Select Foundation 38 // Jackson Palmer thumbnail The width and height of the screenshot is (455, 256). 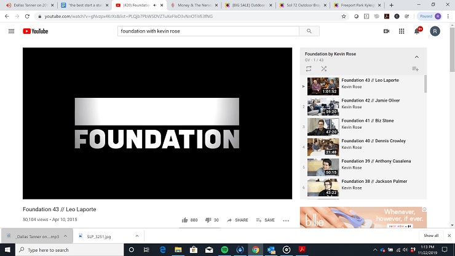pyautogui.click(x=323, y=188)
